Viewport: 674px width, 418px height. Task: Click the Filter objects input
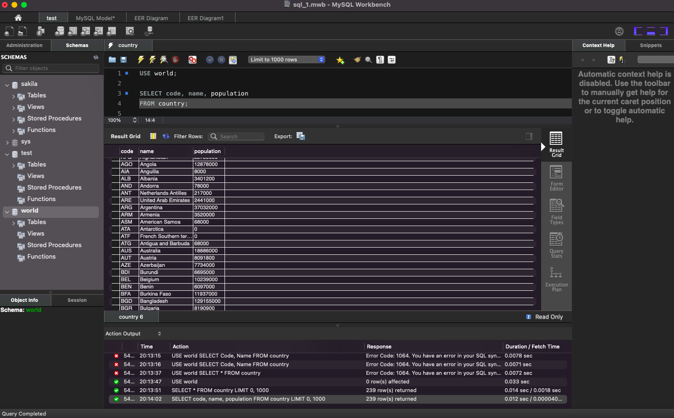tap(51, 68)
